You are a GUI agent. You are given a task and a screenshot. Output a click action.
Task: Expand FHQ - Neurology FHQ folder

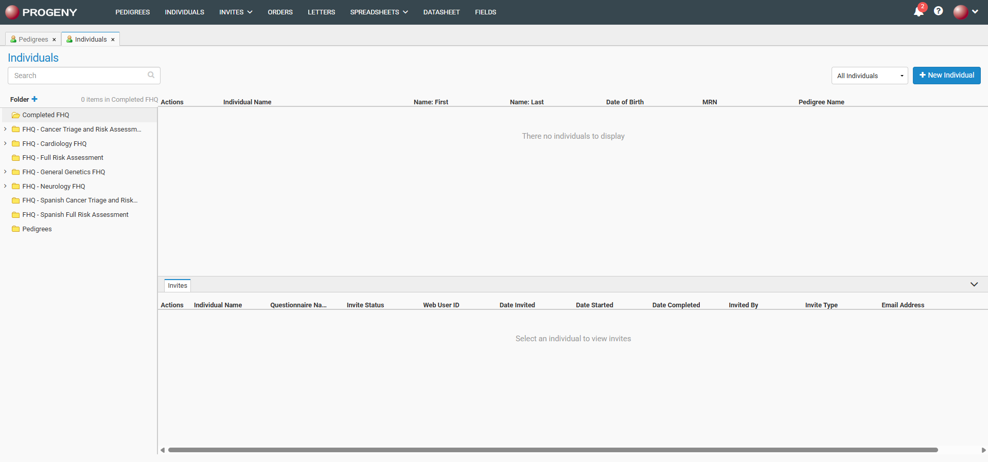pyautogui.click(x=5, y=186)
